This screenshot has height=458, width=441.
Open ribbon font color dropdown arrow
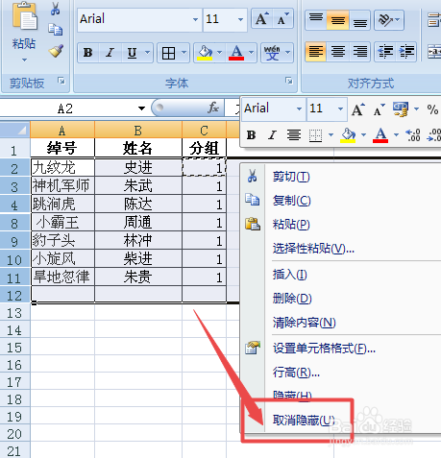tap(252, 53)
